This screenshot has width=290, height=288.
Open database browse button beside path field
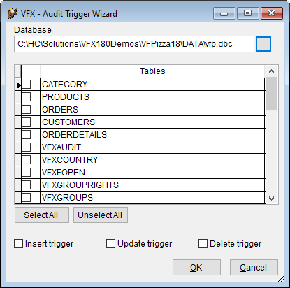point(263,44)
